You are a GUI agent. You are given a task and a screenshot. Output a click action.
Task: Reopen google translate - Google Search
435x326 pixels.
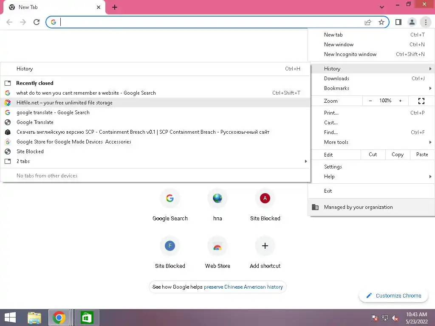coord(155,112)
